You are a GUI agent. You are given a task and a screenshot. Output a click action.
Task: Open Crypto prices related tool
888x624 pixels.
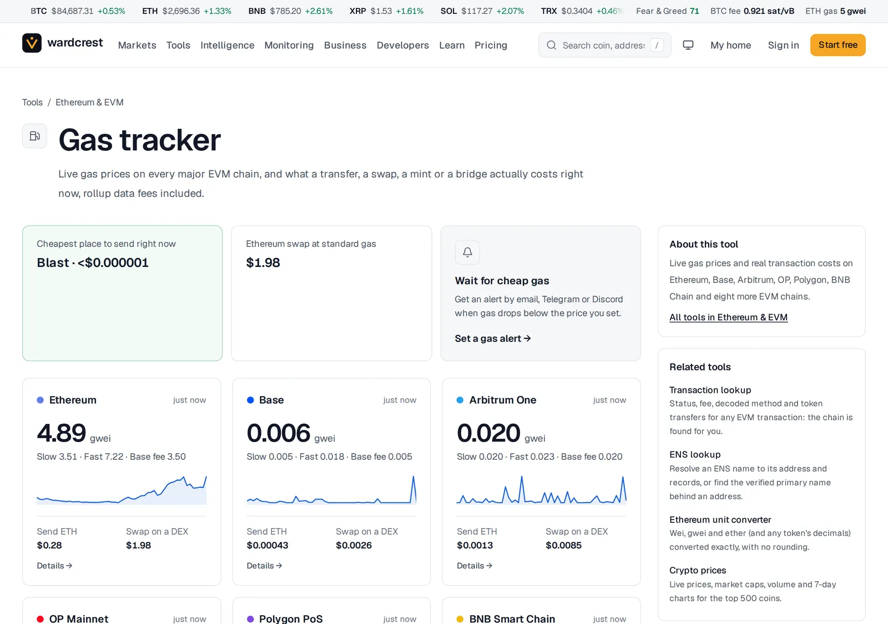pos(698,570)
